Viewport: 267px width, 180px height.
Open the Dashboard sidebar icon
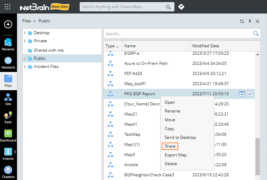click(x=8, y=136)
